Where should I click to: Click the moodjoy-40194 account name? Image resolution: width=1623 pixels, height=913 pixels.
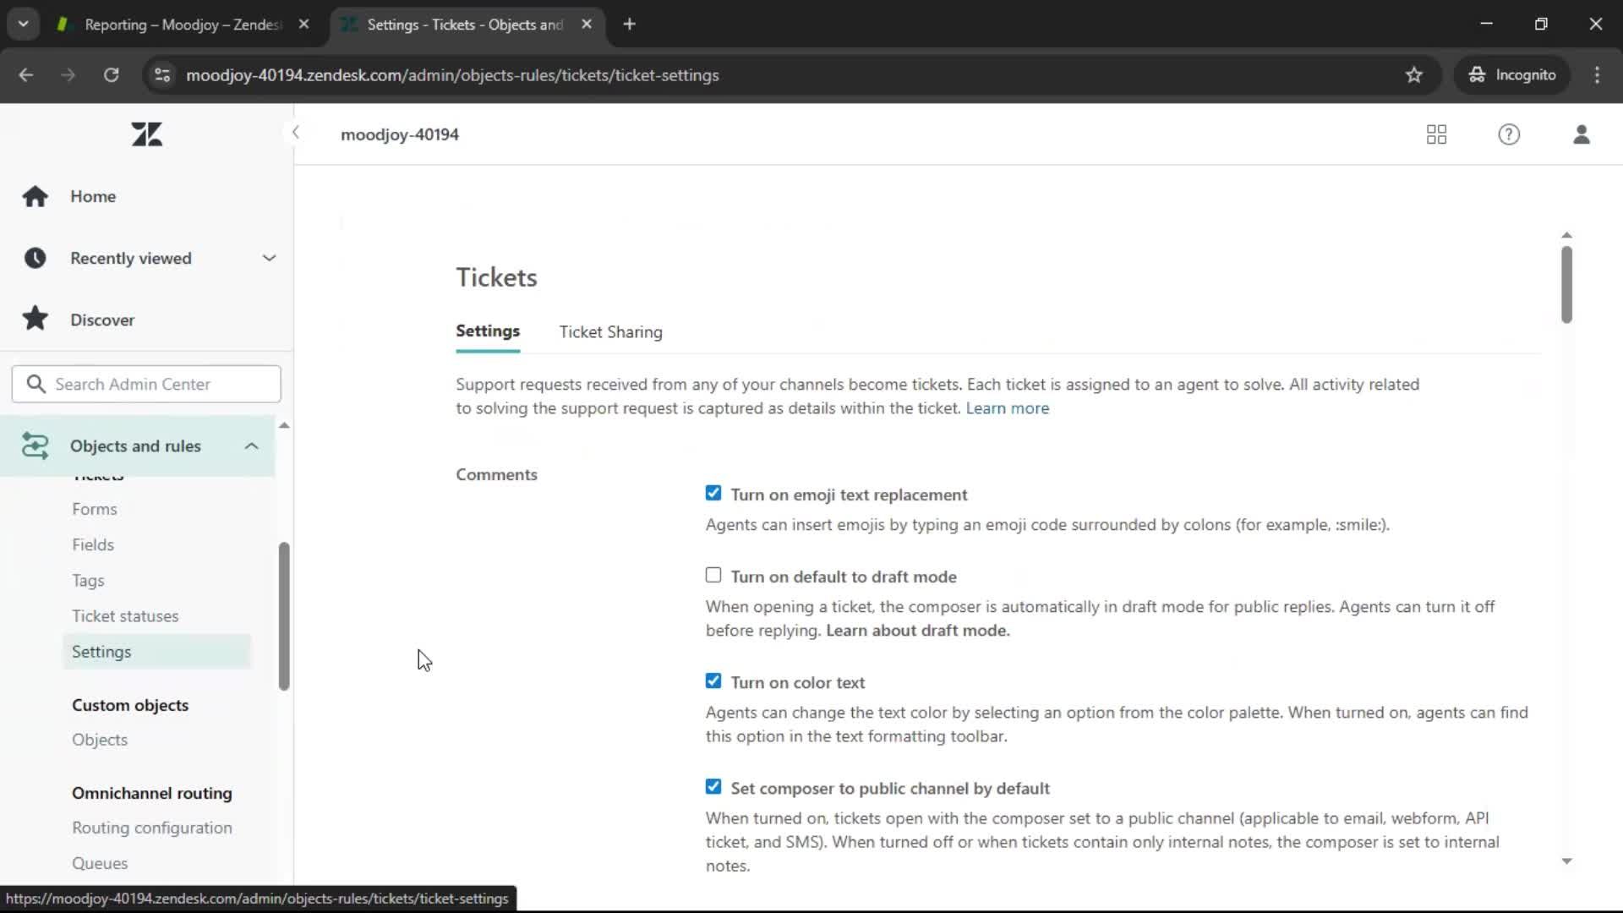point(400,134)
